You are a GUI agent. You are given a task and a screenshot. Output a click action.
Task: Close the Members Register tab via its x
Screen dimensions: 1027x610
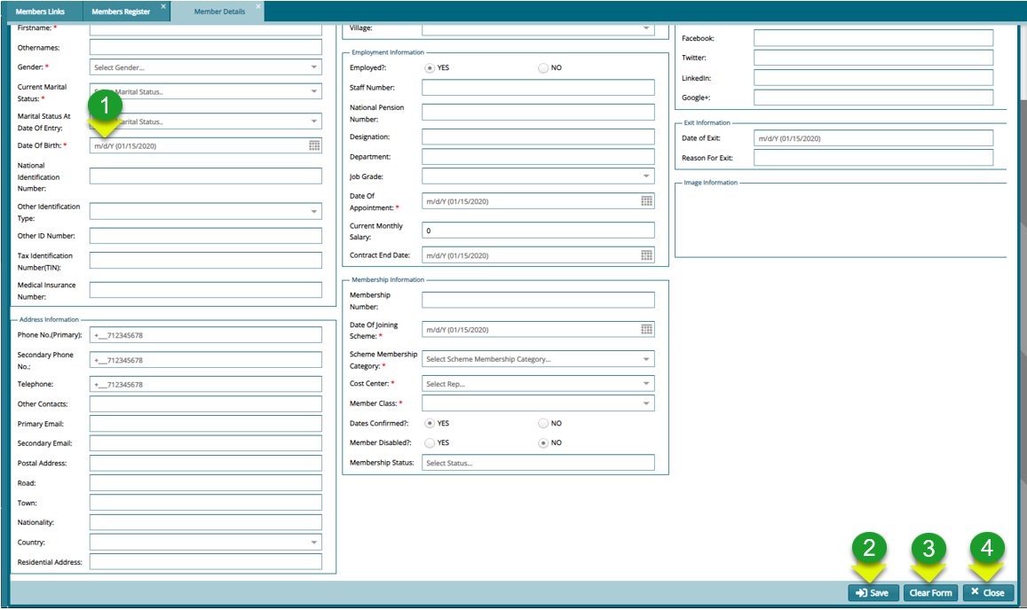click(163, 6)
